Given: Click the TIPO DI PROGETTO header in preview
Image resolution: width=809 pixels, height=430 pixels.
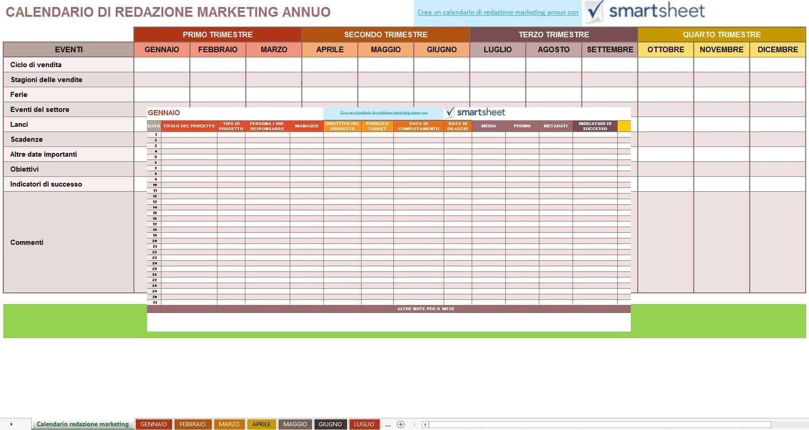Looking at the screenshot, I should pyautogui.click(x=231, y=126).
